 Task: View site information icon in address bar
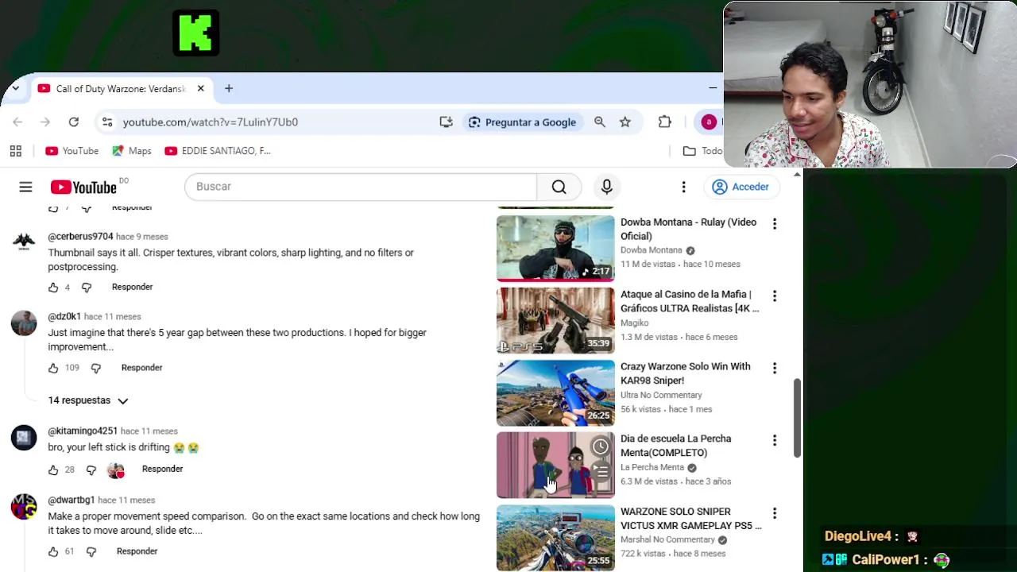point(106,122)
